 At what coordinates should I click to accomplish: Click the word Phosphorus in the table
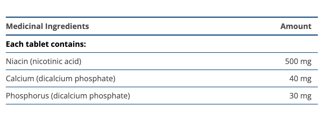click(x=27, y=96)
